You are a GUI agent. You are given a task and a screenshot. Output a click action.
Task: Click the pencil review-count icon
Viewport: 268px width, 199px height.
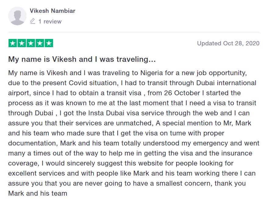coord(33,21)
